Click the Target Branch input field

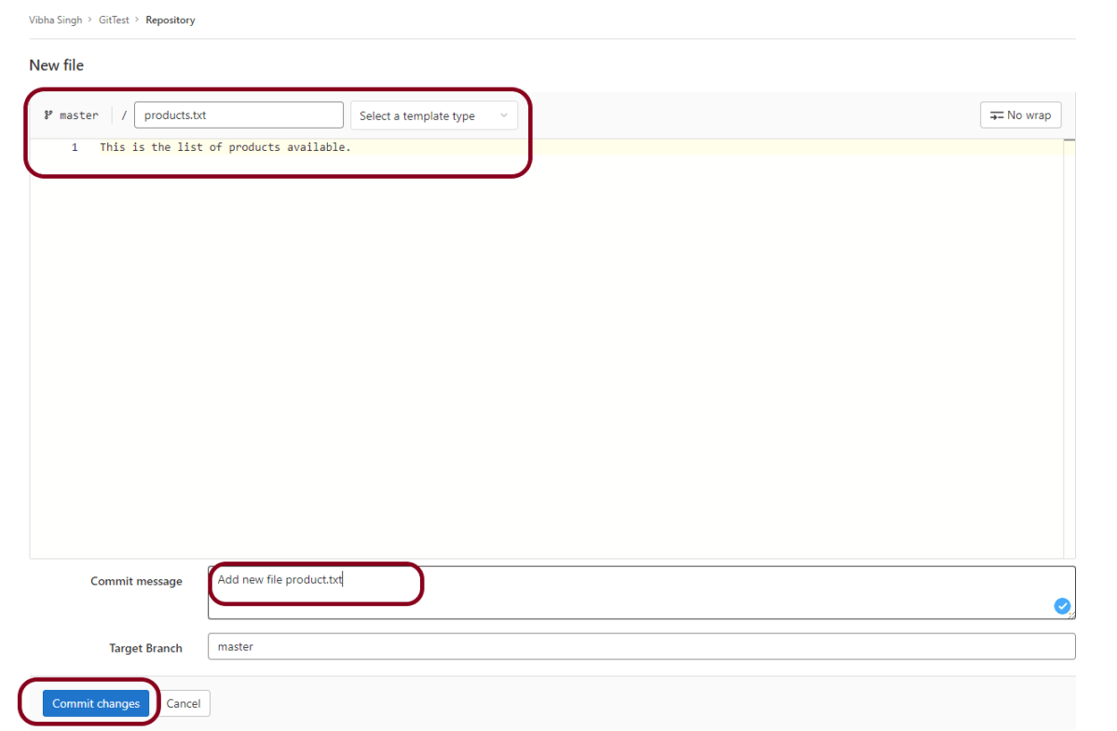click(x=641, y=646)
